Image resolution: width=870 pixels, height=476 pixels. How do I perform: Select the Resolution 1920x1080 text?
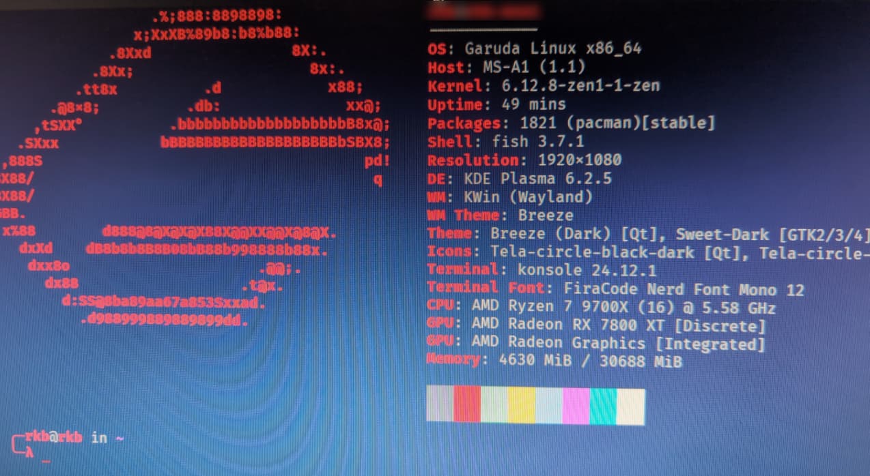pos(524,160)
